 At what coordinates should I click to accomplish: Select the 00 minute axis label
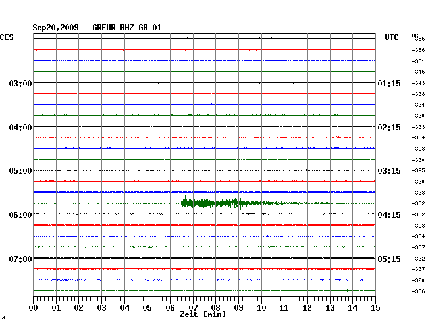point(34,308)
